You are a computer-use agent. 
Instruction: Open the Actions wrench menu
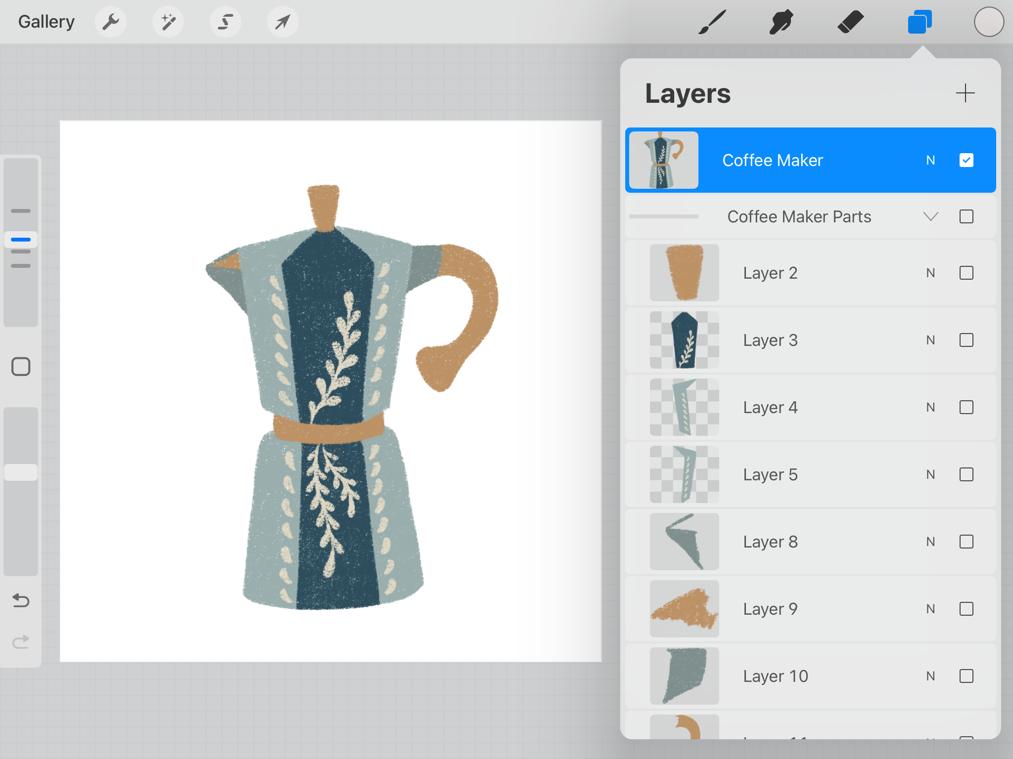[x=111, y=22]
